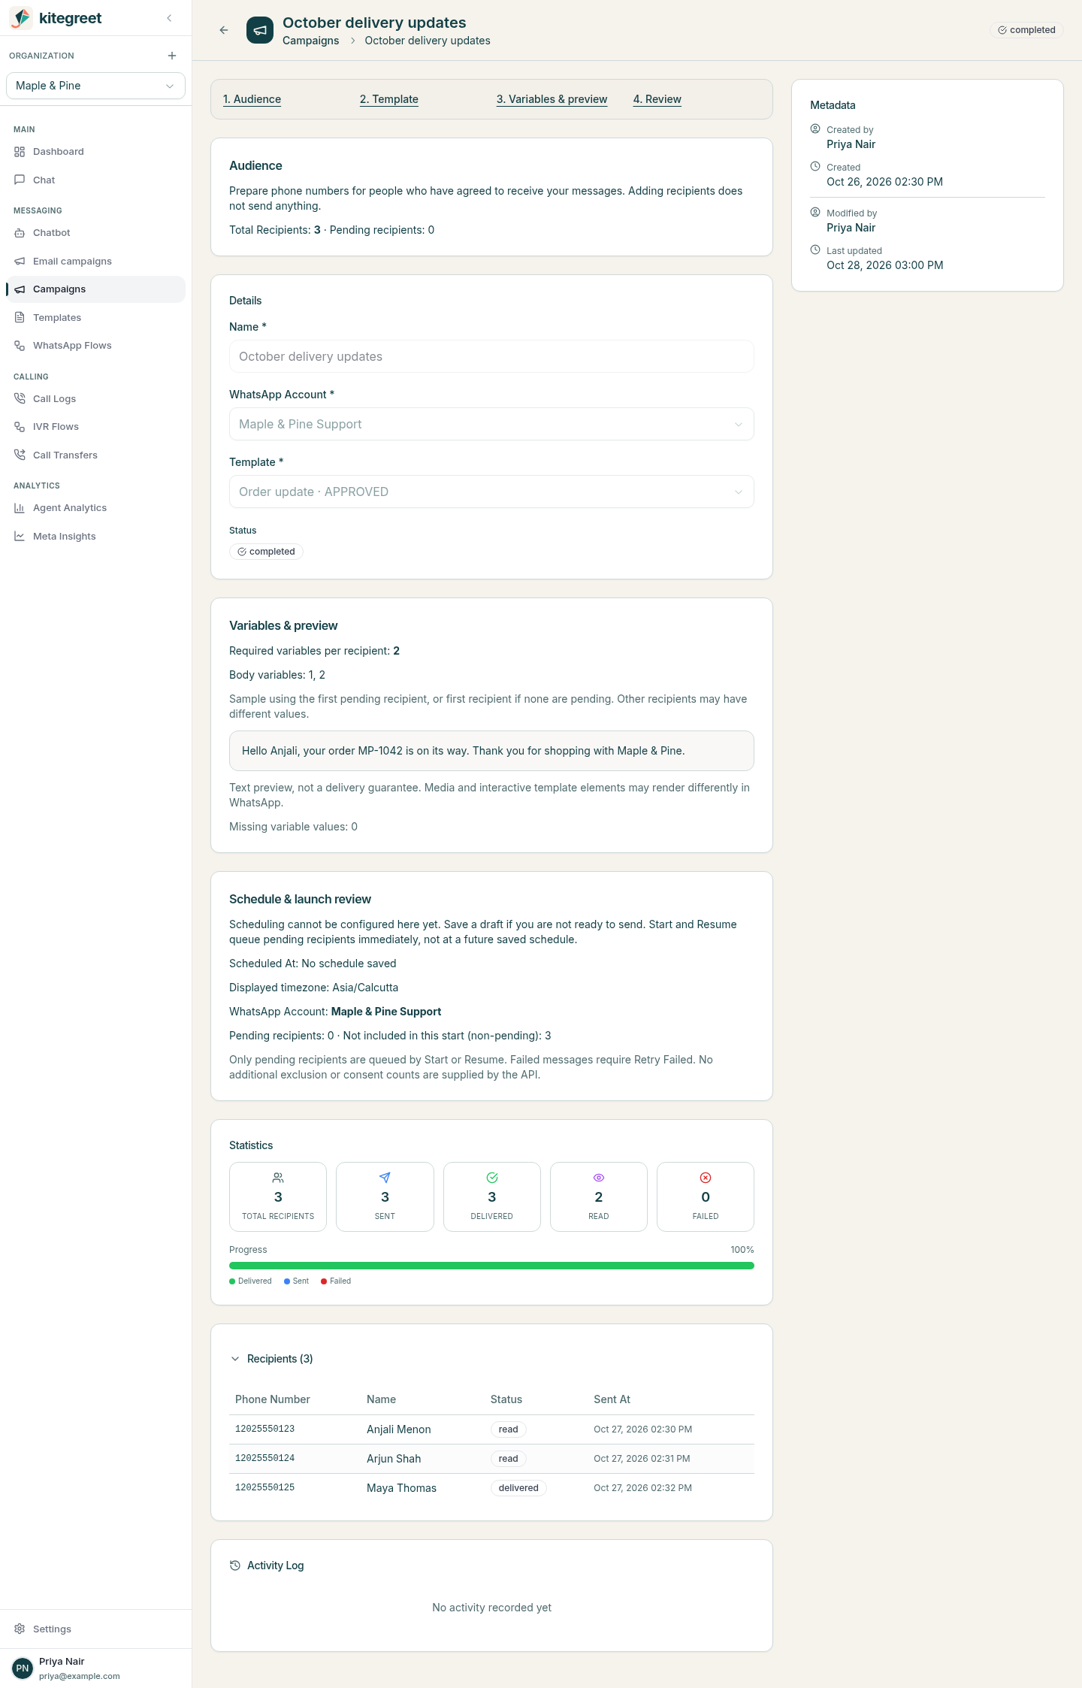Go back using the left arrow icon
1082x1688 pixels.
(x=224, y=30)
